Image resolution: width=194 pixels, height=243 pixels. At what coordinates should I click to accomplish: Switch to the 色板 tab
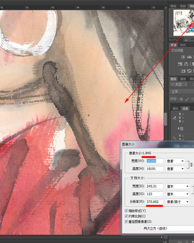coord(183,6)
